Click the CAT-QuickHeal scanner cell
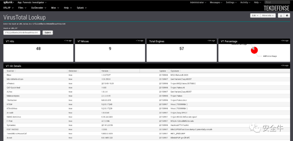 pos(13,88)
